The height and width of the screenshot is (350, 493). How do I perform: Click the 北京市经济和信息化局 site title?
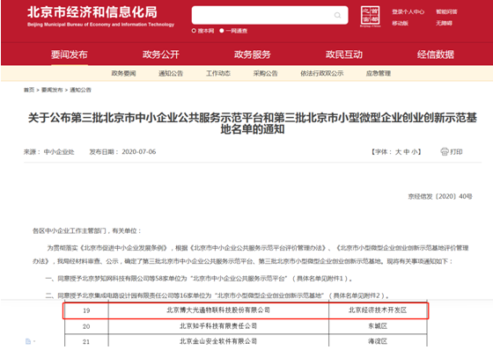[x=92, y=12]
